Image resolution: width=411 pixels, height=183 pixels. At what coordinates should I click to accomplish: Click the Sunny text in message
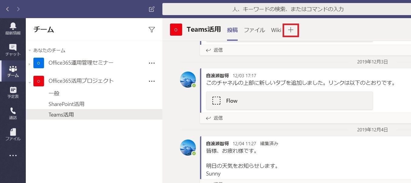(x=213, y=174)
